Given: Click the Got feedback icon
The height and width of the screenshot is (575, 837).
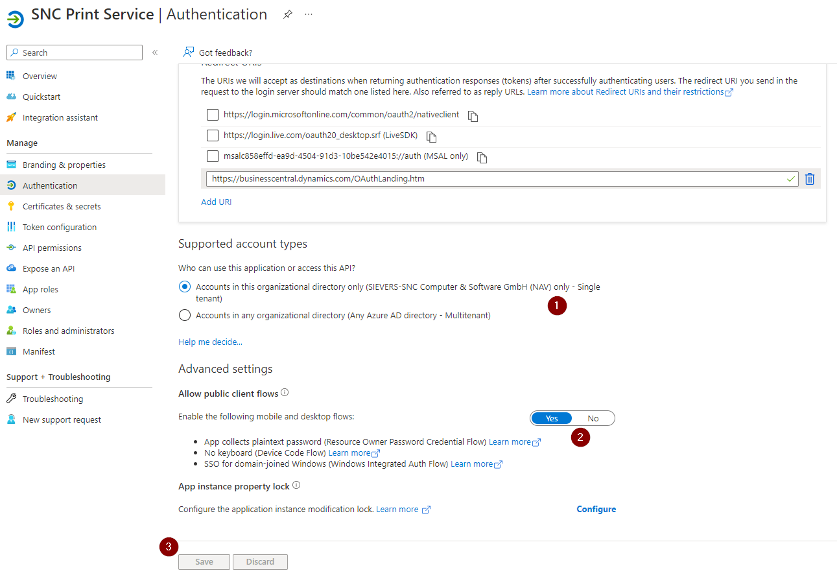Looking at the screenshot, I should 189,52.
